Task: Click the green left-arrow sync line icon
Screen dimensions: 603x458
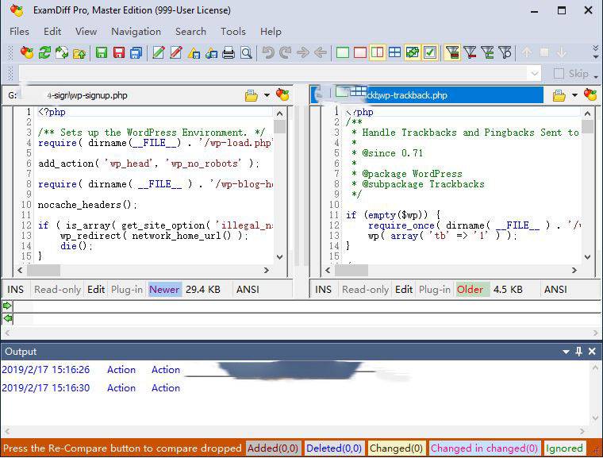Action: coord(7,318)
